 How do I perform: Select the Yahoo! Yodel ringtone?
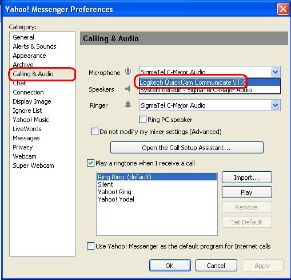pyautogui.click(x=157, y=199)
